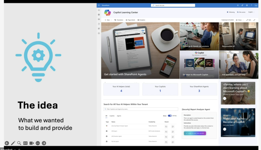This screenshot has height=150, width=261.
Task: Select the All tab
Action: pos(106,116)
